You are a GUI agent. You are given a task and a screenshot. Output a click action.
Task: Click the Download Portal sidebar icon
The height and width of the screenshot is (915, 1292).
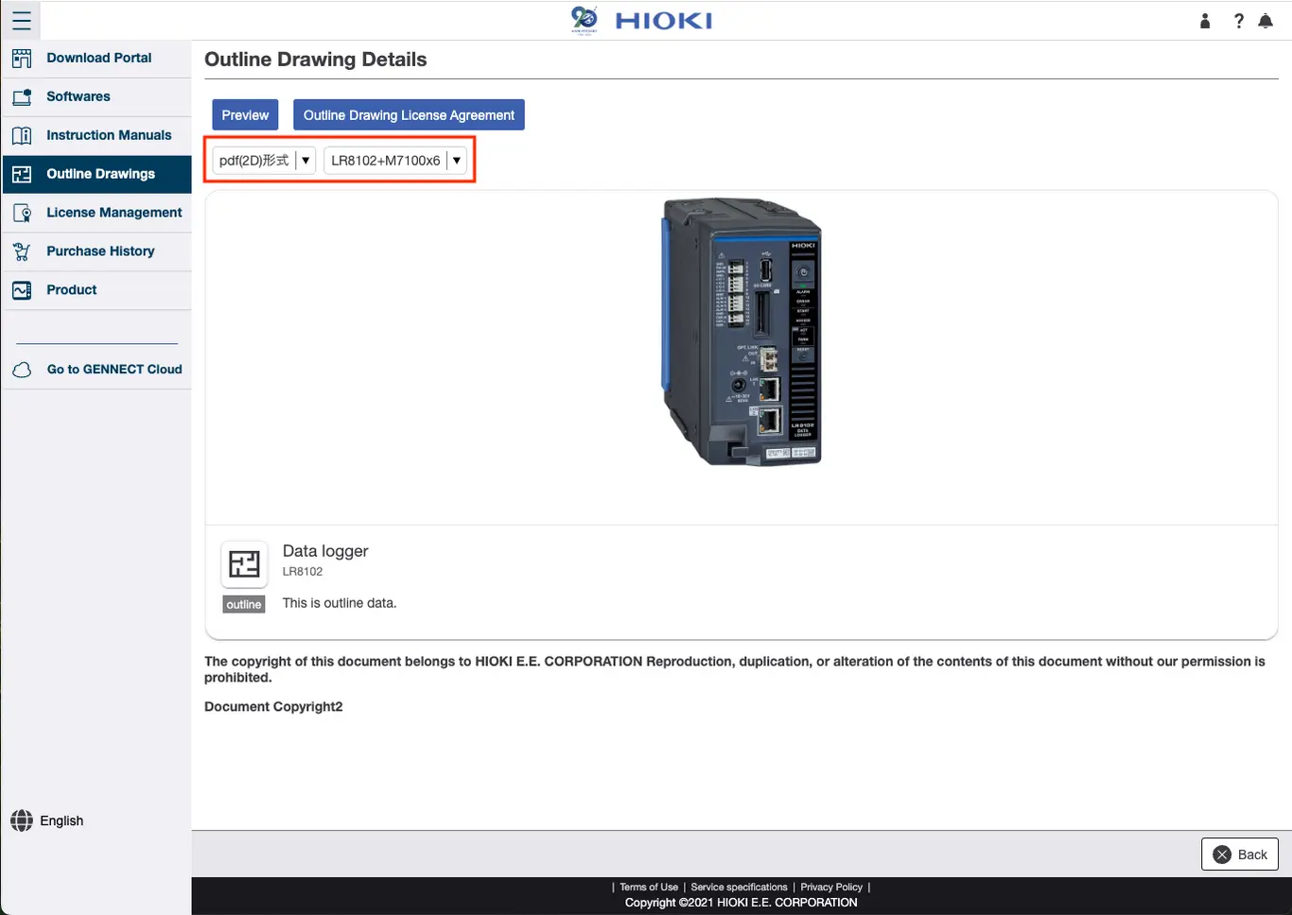click(22, 59)
